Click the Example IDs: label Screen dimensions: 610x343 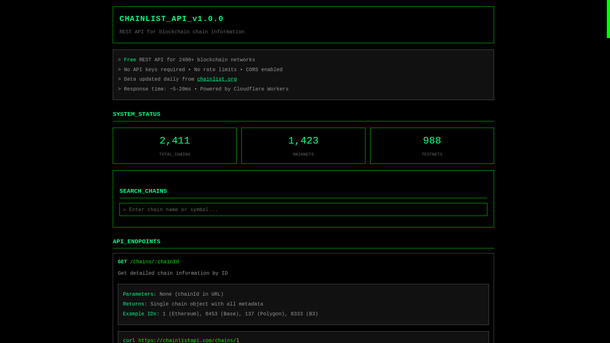tap(141, 314)
